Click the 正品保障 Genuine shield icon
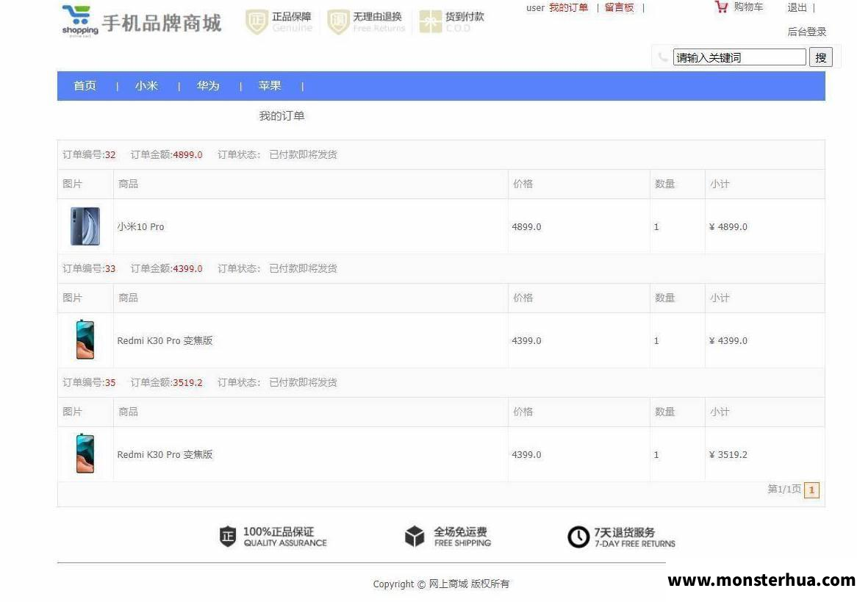Screen dimensions: 857x602 click(x=257, y=22)
